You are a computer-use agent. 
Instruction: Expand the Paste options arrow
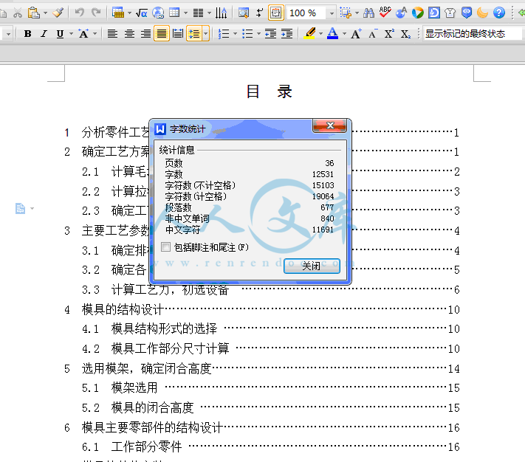tap(45, 13)
